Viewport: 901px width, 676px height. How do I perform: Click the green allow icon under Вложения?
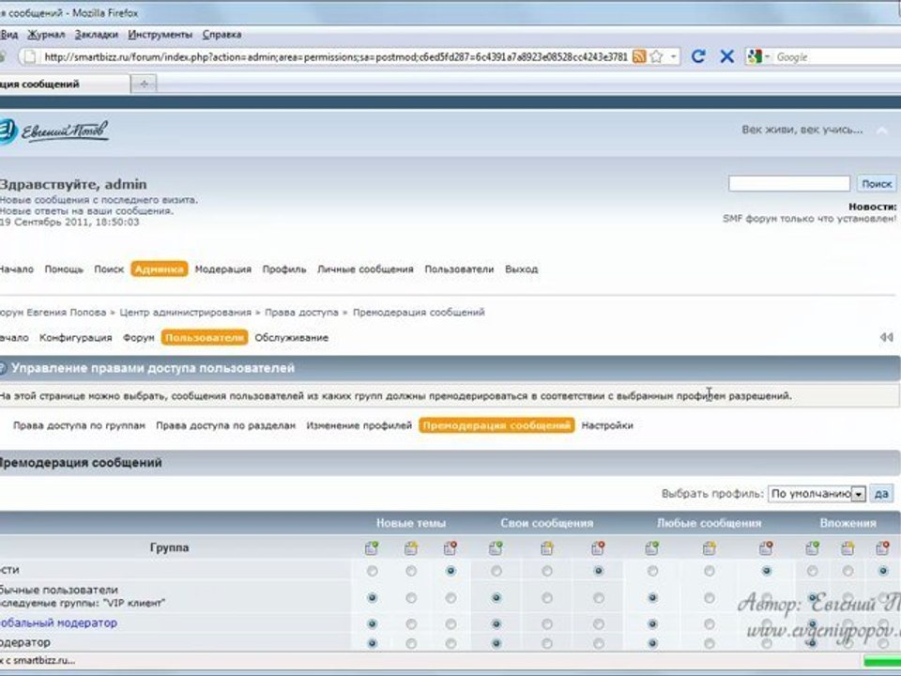[x=813, y=547]
